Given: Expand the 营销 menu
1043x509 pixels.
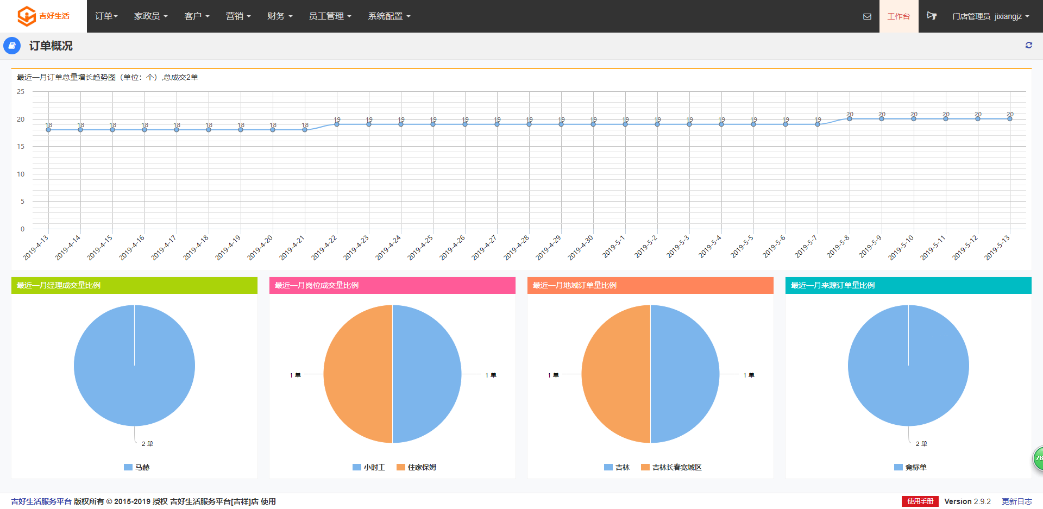Looking at the screenshot, I should pos(238,16).
